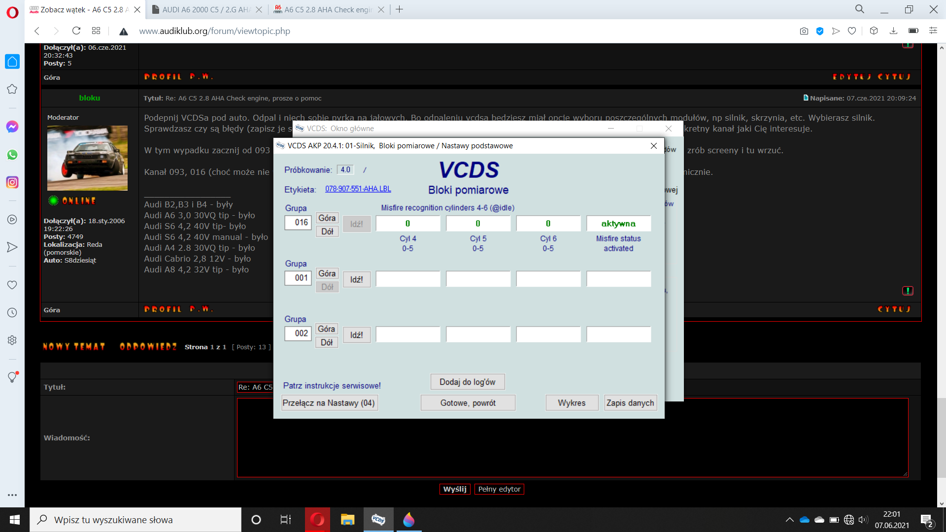Focus group 002 input field
946x532 pixels.
point(298,333)
